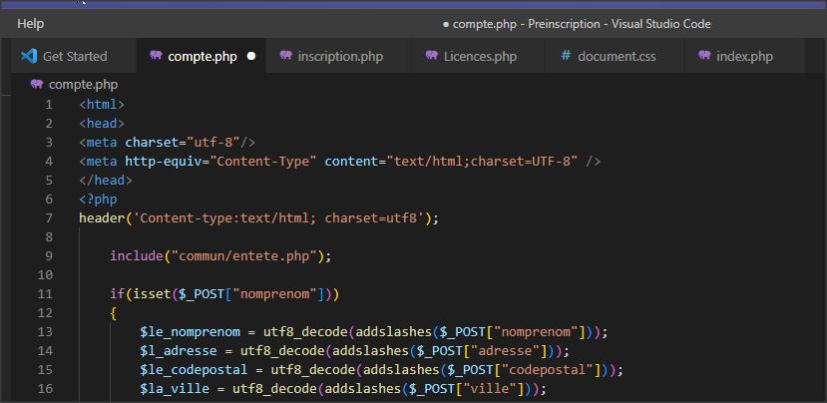Click line number 12 in the gutter
This screenshot has width=827, height=403.
[45, 313]
